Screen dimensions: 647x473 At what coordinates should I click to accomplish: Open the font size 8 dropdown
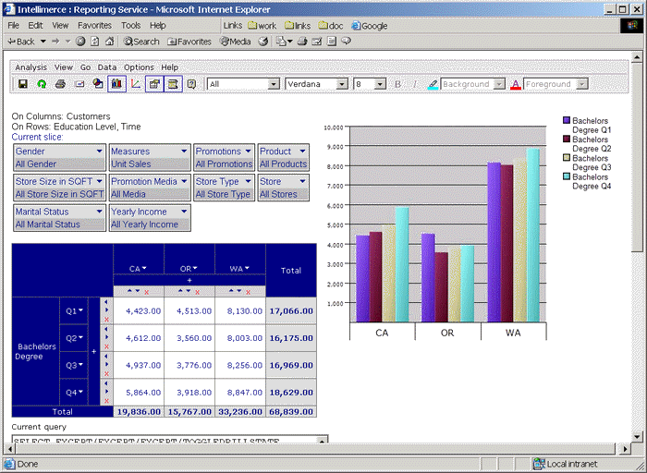tap(380, 84)
